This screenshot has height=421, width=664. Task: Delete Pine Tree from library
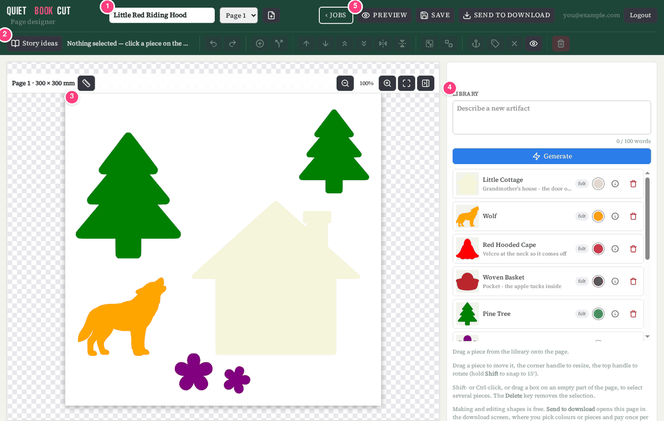(x=634, y=314)
